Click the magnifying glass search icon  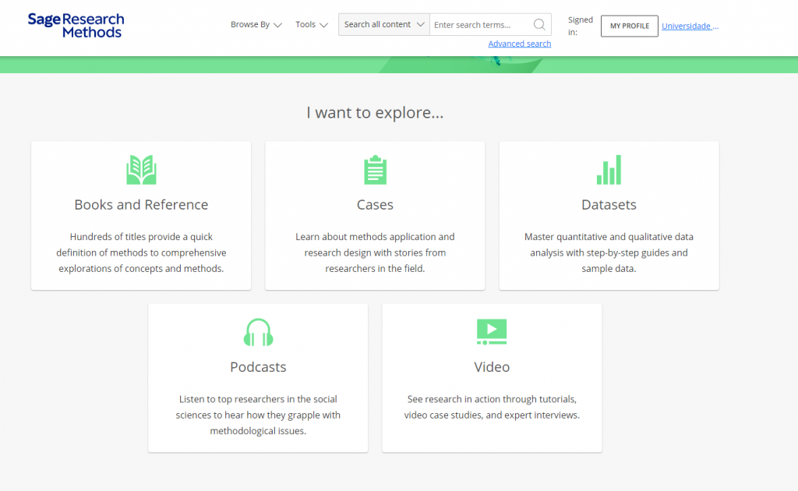(539, 25)
